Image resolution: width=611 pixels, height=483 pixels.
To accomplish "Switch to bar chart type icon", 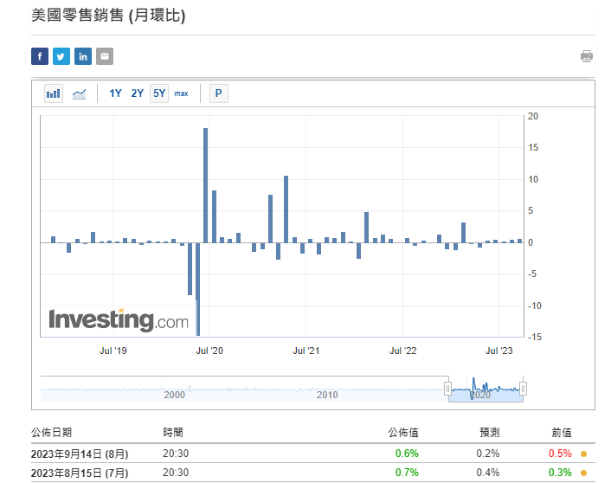I will (54, 93).
